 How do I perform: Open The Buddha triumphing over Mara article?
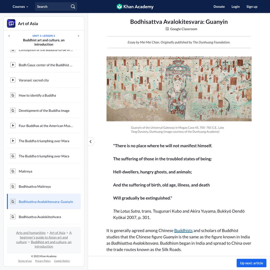[44, 156]
